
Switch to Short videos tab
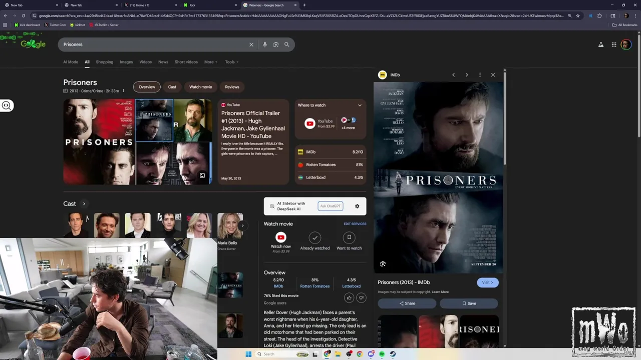[186, 62]
